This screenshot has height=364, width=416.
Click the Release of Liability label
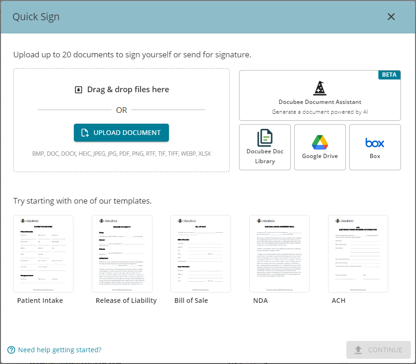[x=126, y=301]
